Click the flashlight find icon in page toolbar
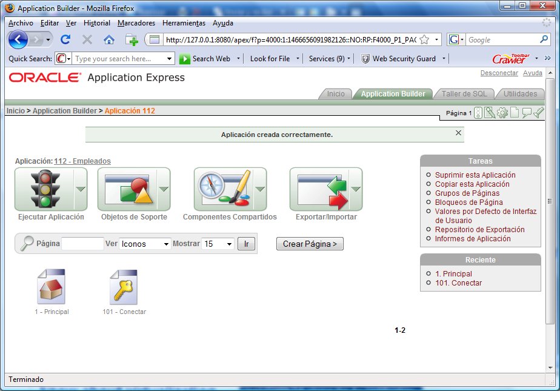560x391 pixels. 539,113
